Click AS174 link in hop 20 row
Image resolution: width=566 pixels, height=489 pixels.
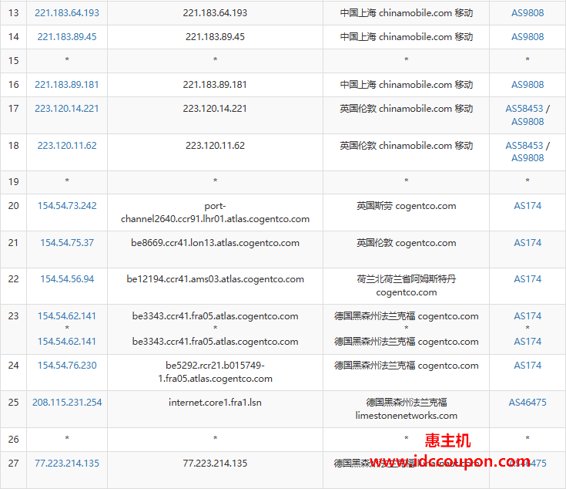point(527,206)
